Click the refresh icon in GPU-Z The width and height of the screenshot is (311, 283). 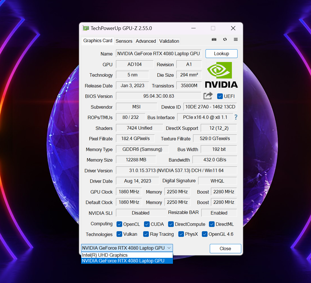point(225,39)
